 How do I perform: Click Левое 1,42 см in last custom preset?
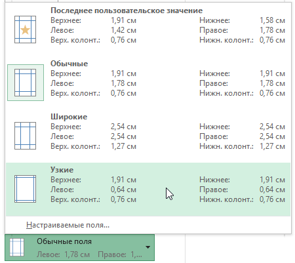click(x=93, y=30)
